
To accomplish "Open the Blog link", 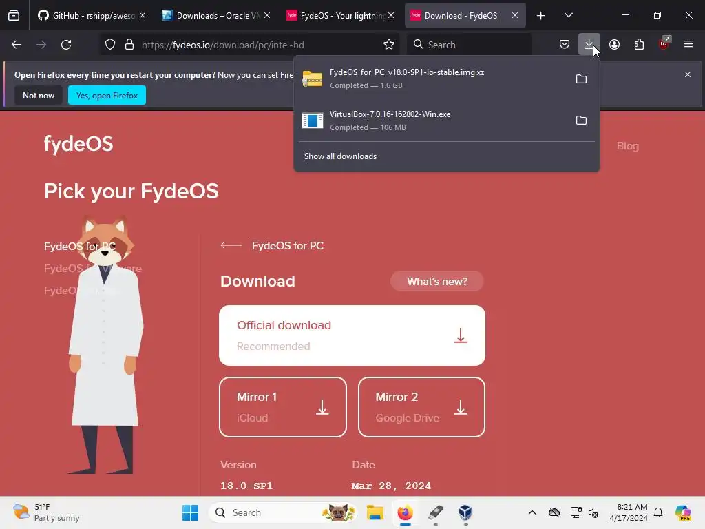I will [x=628, y=146].
